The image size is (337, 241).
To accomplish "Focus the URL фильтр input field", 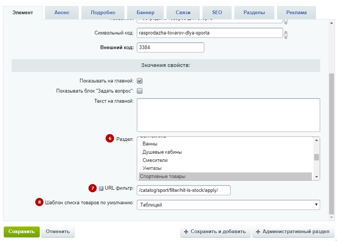I will tap(184, 190).
